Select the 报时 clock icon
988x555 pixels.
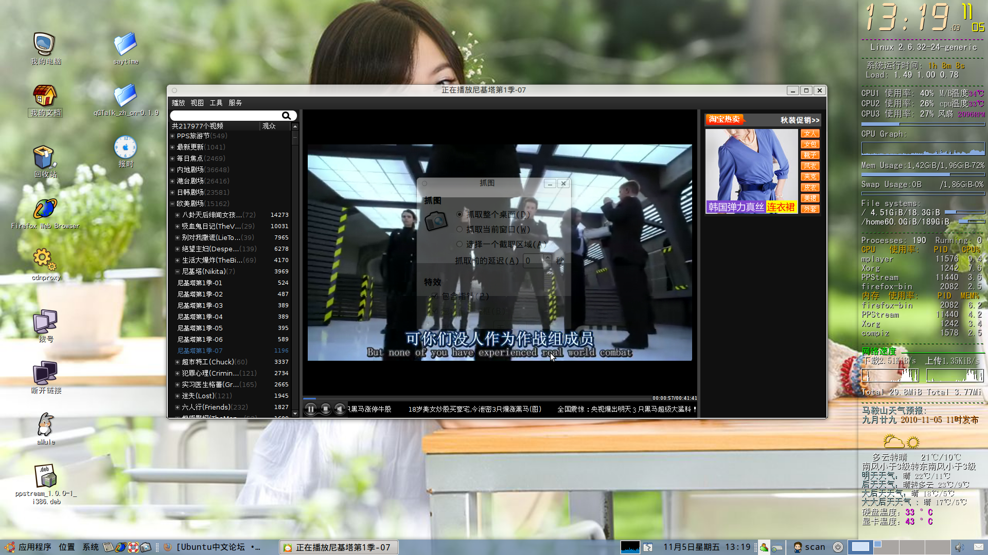click(x=126, y=152)
